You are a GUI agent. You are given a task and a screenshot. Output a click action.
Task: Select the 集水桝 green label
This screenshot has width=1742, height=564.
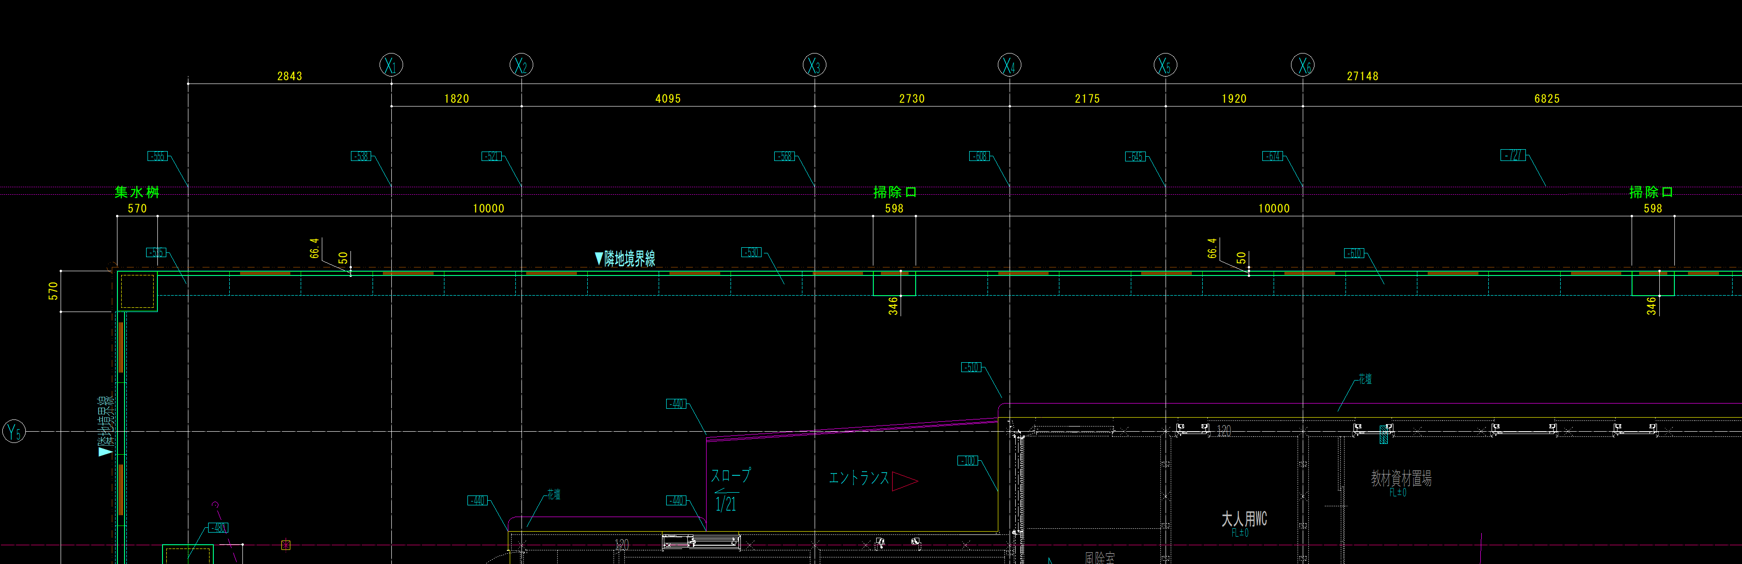pyautogui.click(x=137, y=192)
